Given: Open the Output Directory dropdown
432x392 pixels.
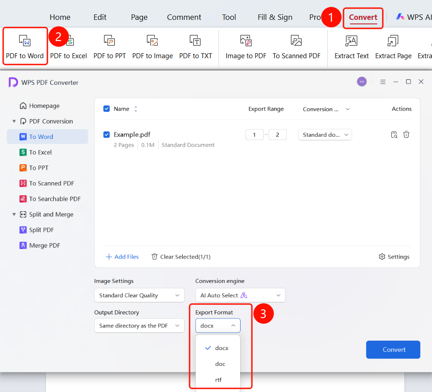Looking at the screenshot, I should click(139, 326).
